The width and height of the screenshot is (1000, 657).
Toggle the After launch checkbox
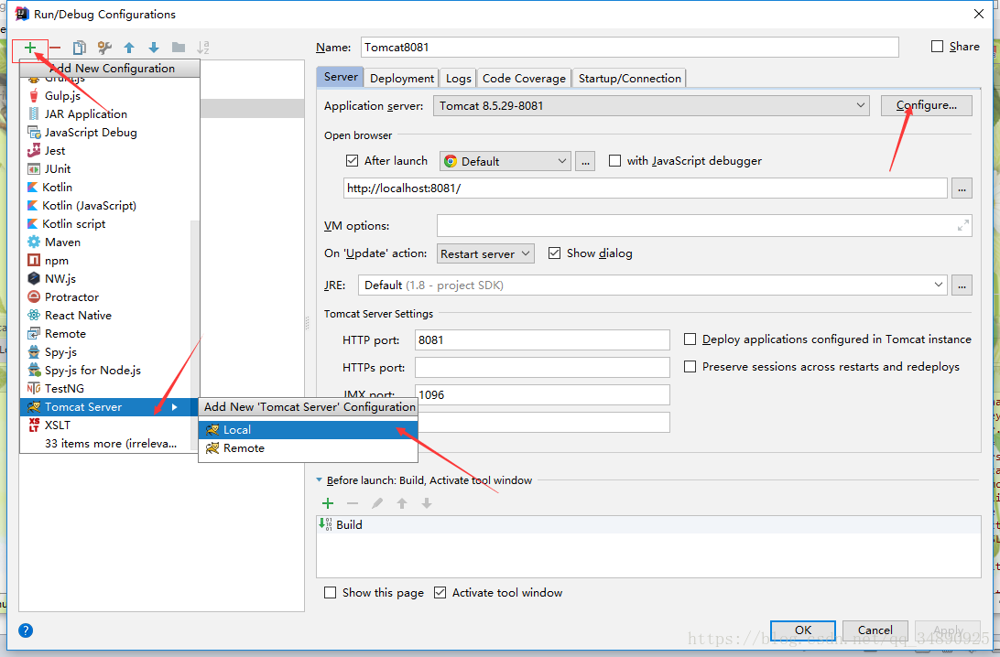[352, 160]
